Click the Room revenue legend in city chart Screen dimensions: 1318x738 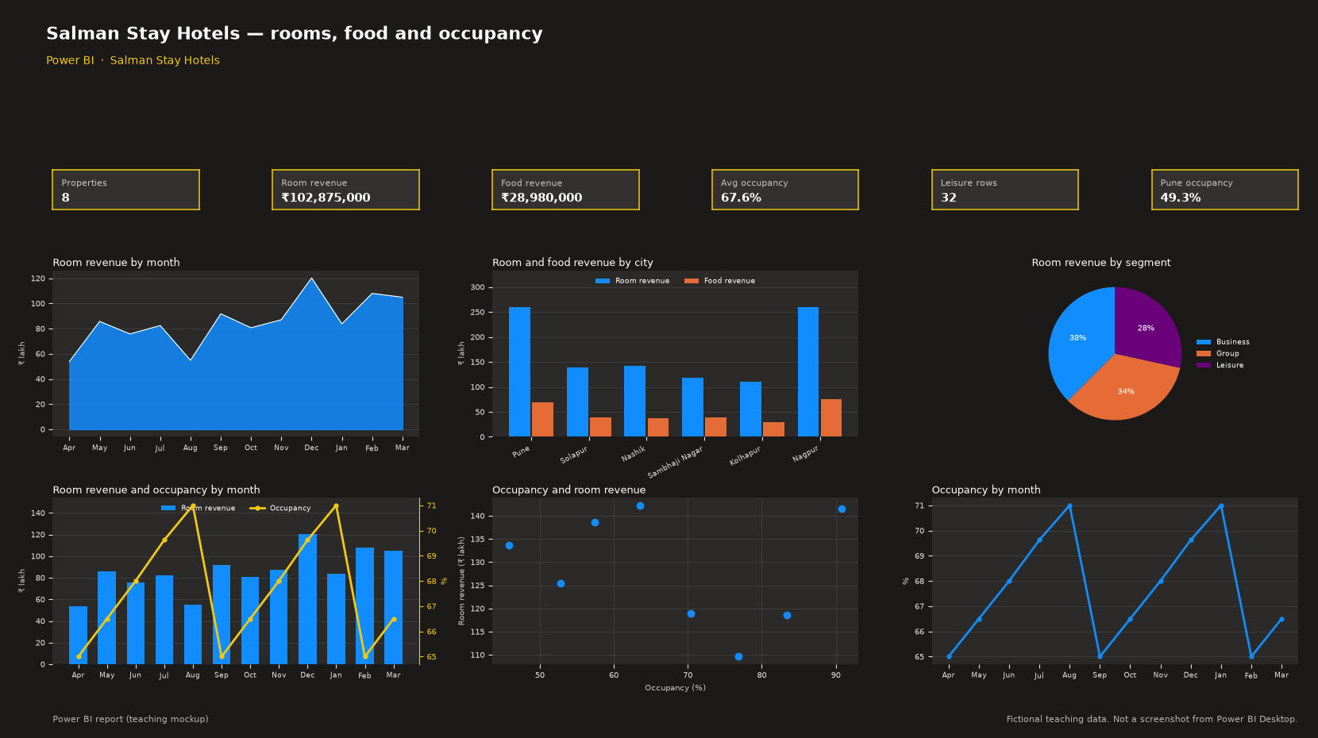click(x=632, y=281)
